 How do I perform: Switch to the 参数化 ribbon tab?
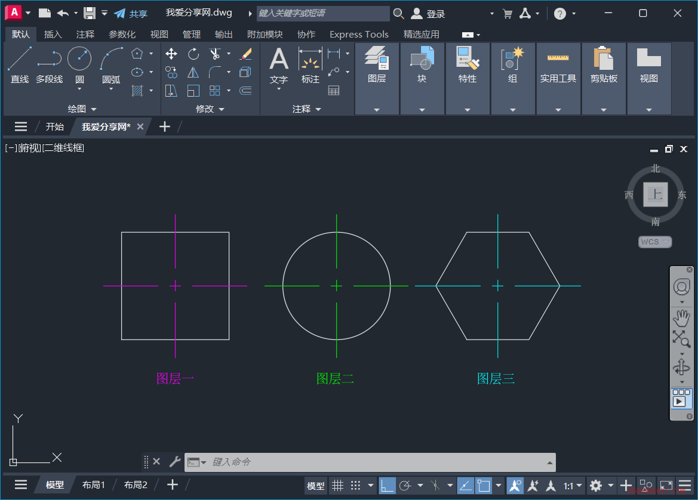[122, 34]
